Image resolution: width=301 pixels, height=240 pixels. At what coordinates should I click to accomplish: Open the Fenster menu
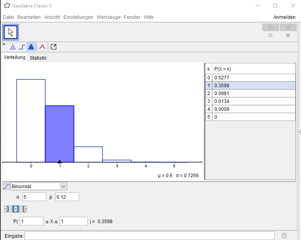pyautogui.click(x=132, y=17)
